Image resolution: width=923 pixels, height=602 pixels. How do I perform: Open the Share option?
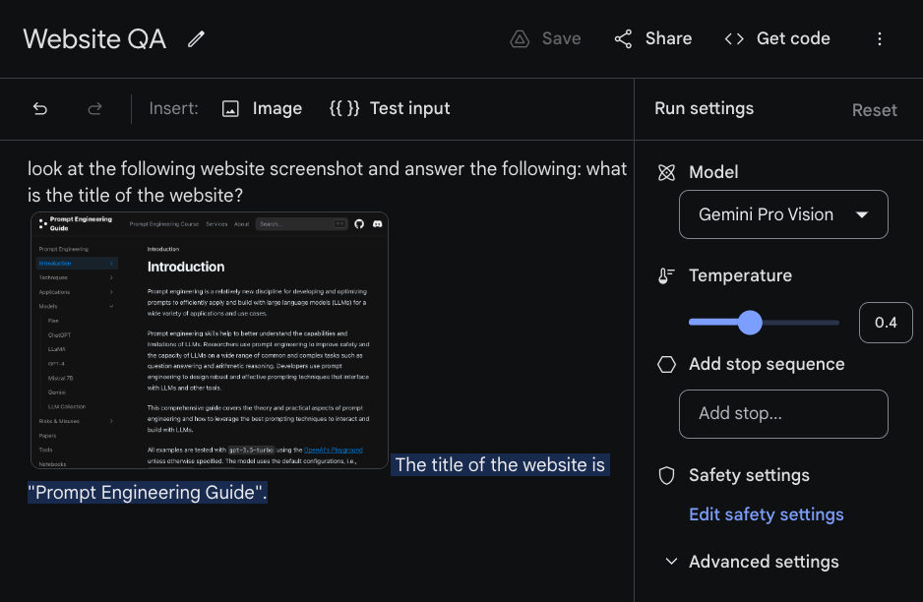click(653, 39)
